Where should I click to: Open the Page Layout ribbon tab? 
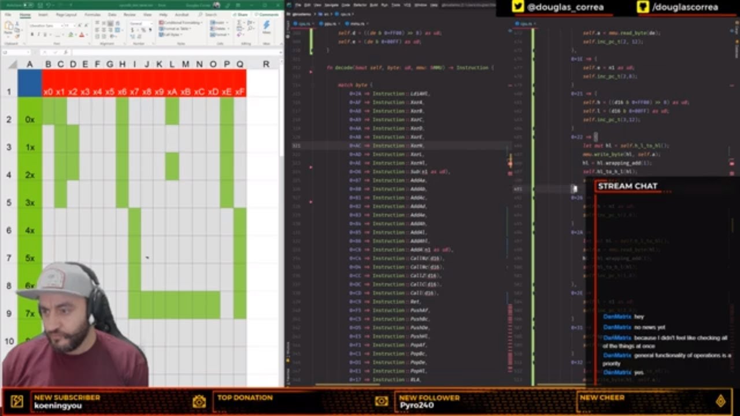pyautogui.click(x=66, y=14)
